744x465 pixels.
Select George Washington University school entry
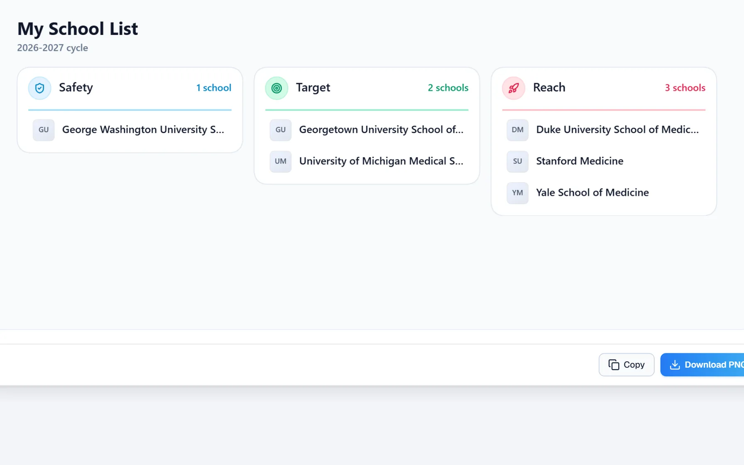point(130,130)
